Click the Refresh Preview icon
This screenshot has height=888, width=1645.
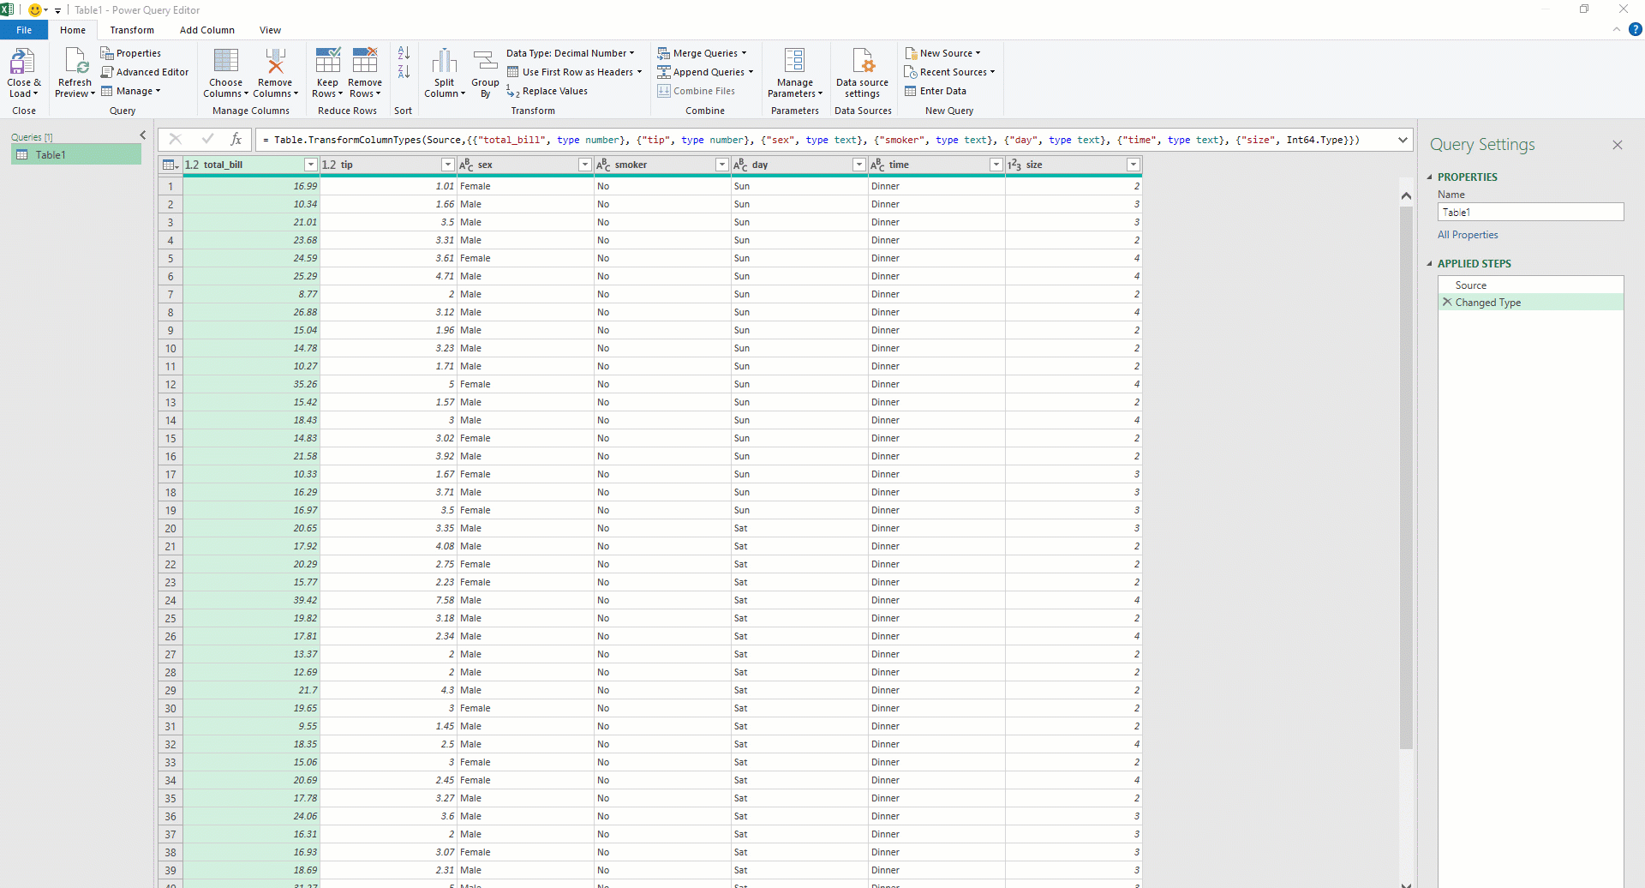(75, 62)
